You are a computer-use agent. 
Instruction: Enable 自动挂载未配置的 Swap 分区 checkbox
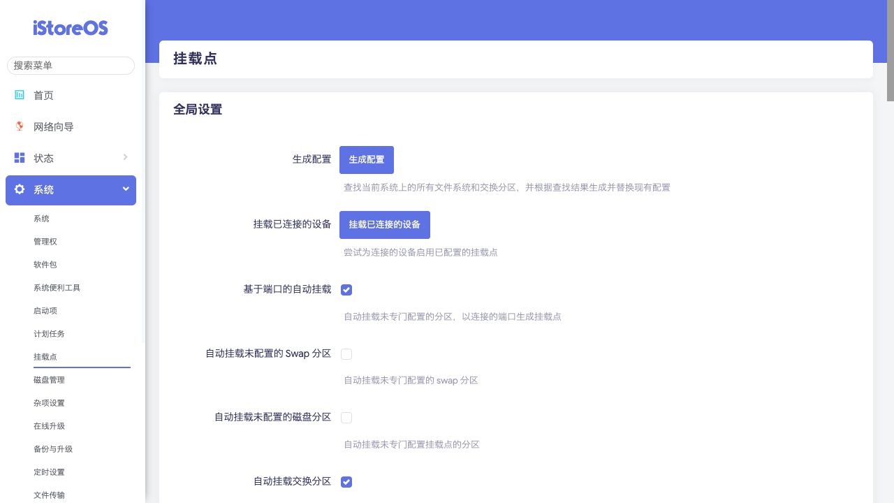click(x=346, y=354)
